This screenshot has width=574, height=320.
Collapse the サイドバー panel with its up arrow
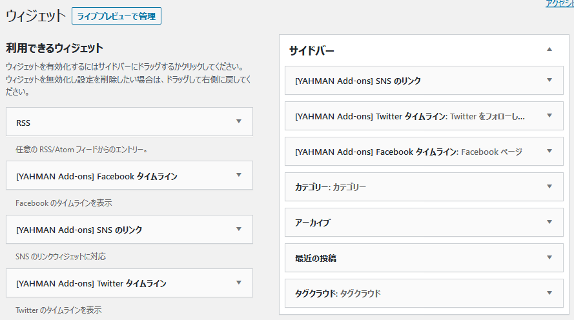(549, 50)
